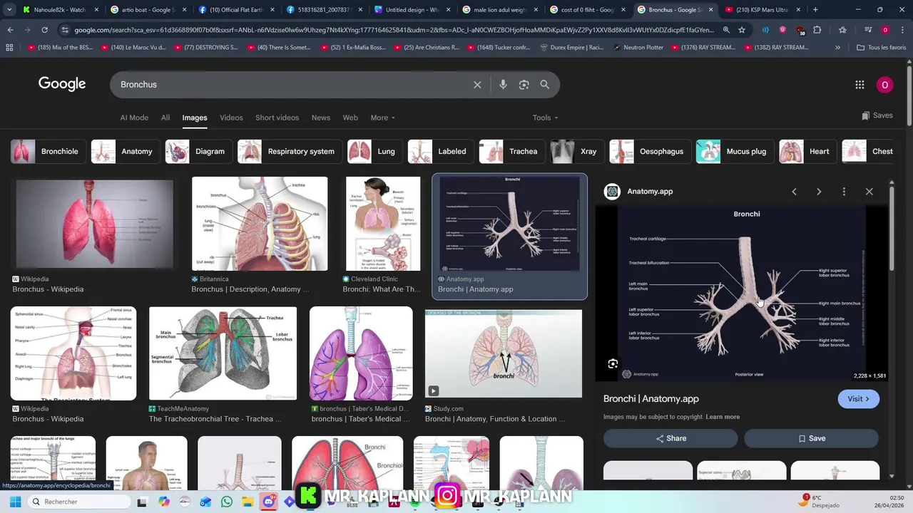Open the Learn more copyright link
Image resolution: width=913 pixels, height=513 pixels.
point(723,417)
